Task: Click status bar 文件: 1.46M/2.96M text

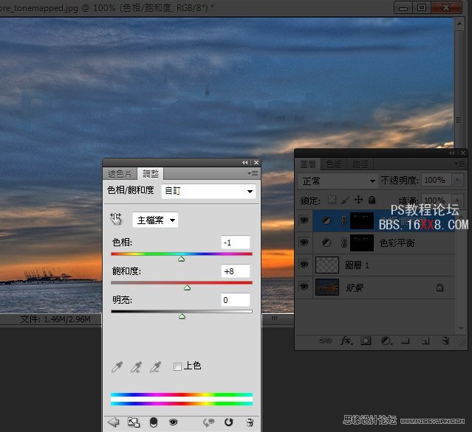Action: (x=55, y=318)
